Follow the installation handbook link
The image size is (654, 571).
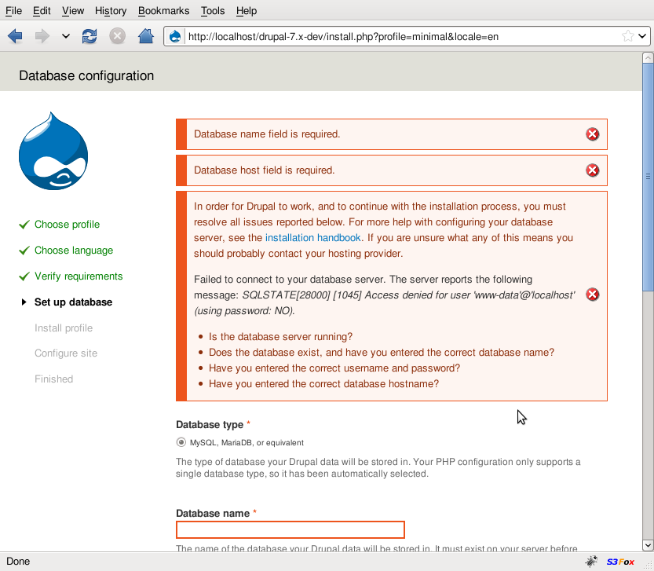(x=313, y=238)
